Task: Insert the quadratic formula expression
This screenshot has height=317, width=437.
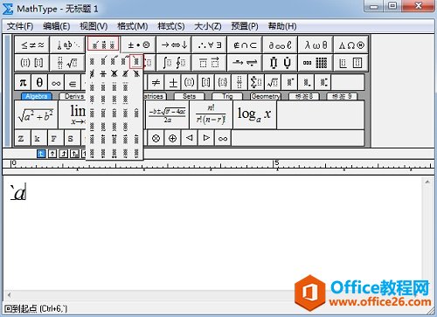Action: coord(168,114)
